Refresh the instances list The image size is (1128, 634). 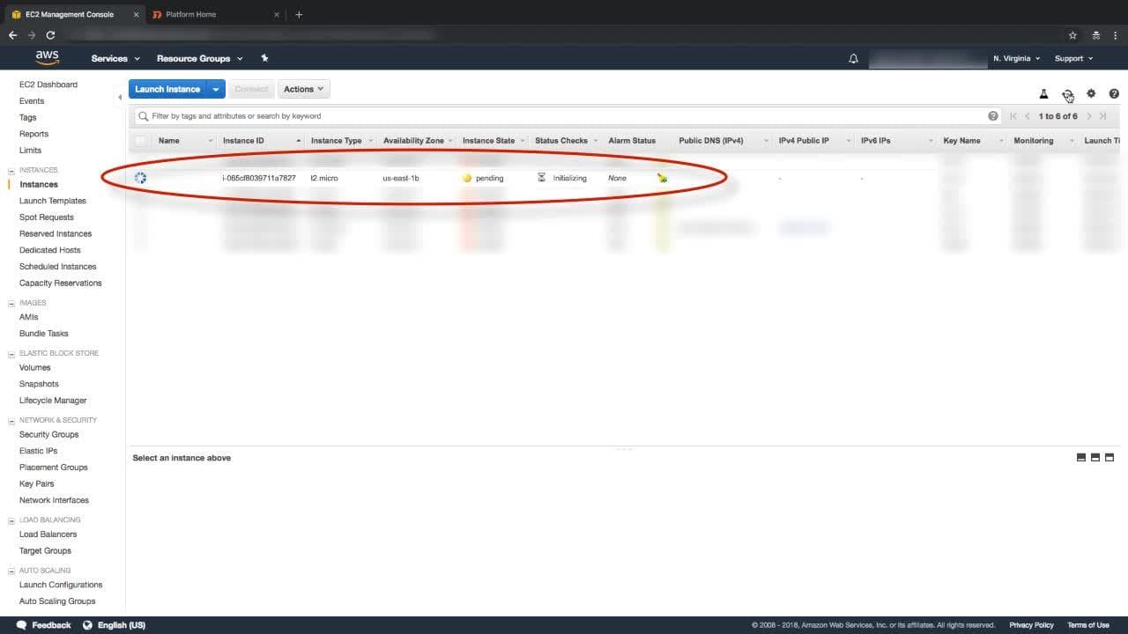click(x=1067, y=93)
